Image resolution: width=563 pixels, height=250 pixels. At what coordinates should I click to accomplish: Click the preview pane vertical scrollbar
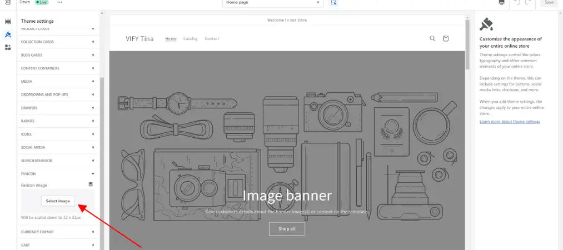click(x=467, y=45)
